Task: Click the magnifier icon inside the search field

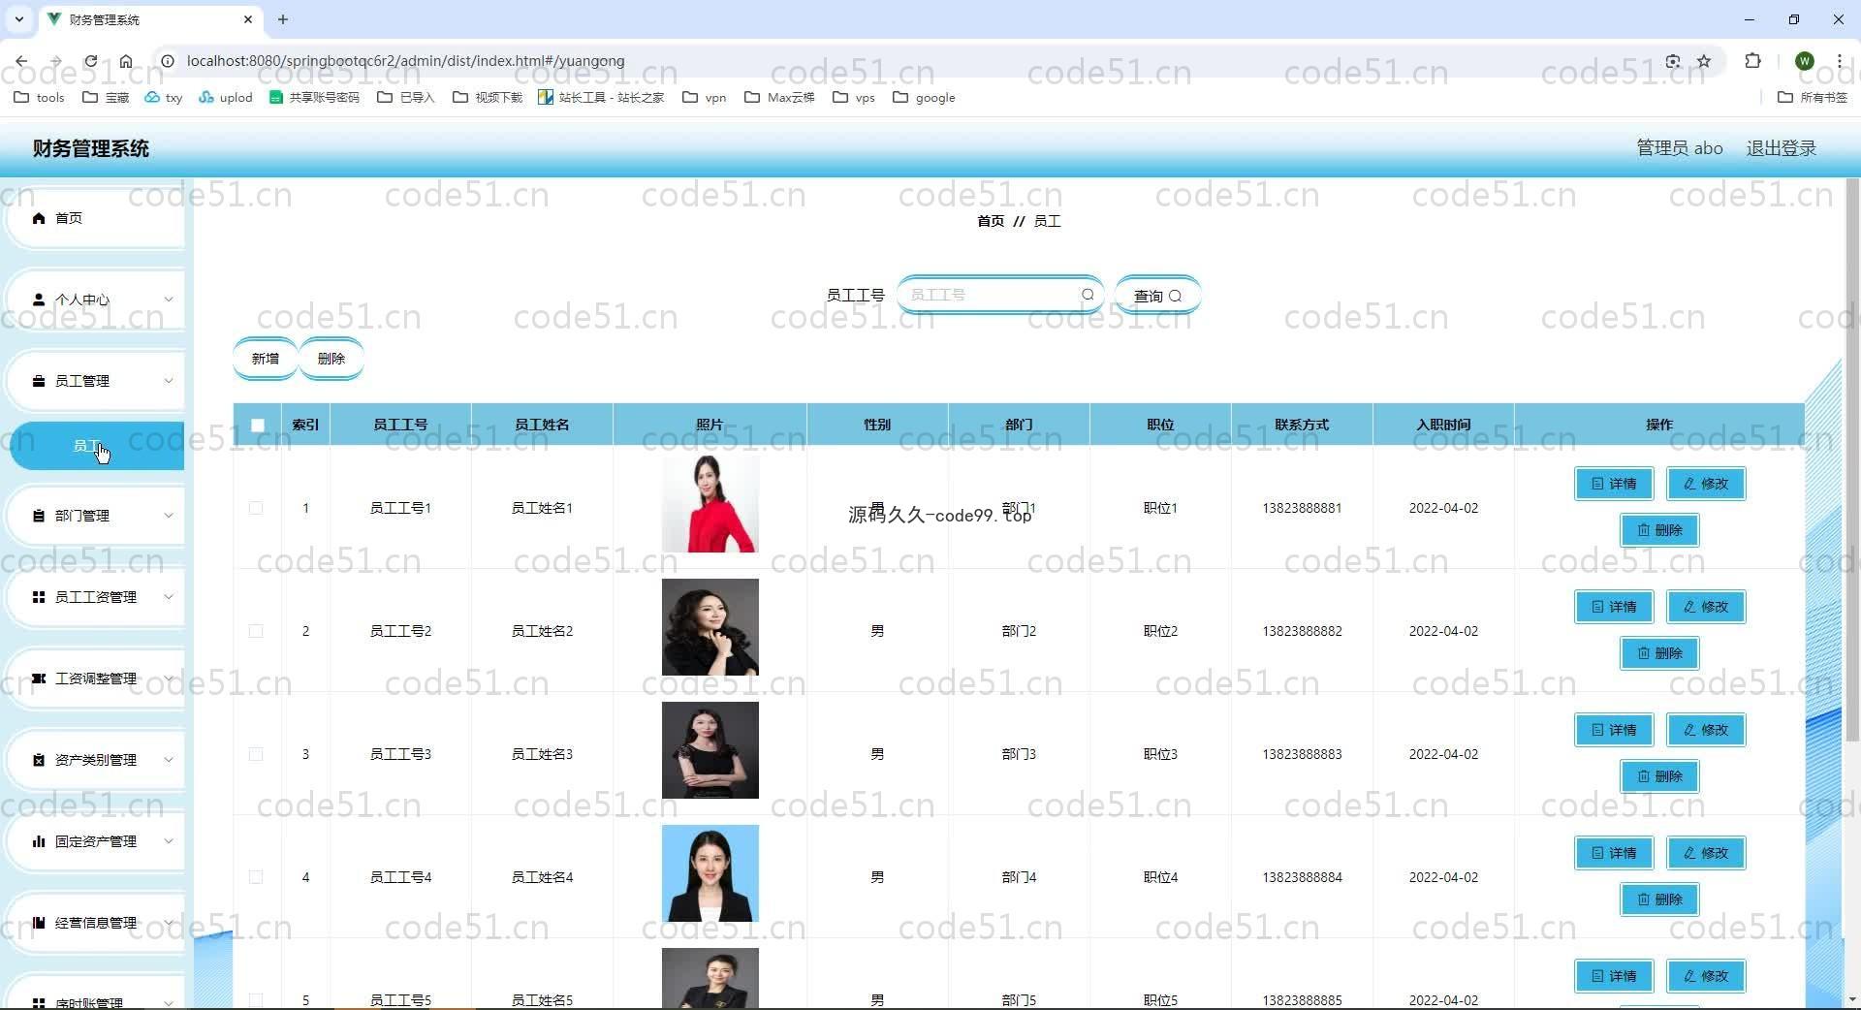Action: 1088,295
